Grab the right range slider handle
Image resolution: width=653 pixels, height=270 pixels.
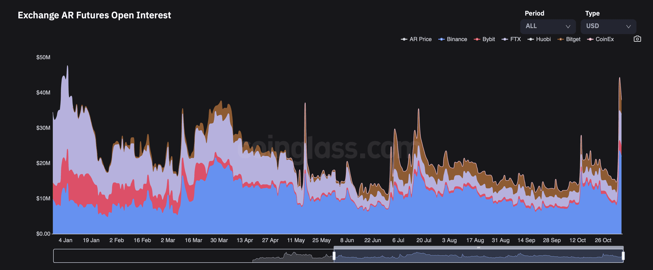tap(623, 256)
